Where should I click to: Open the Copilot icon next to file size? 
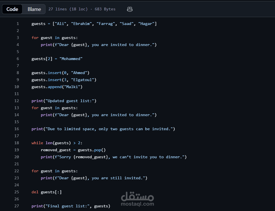coord(129,9)
